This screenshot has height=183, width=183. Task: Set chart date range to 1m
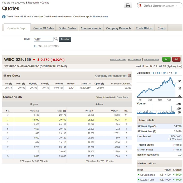165,73
